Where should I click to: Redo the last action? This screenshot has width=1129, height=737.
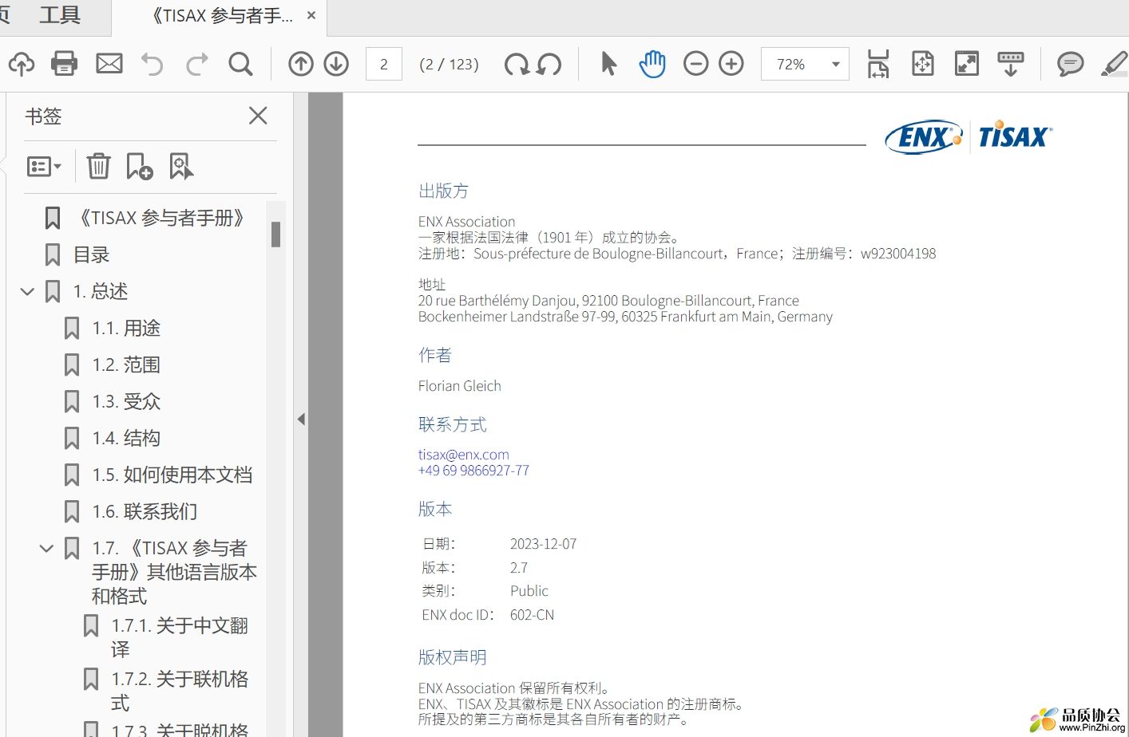pos(196,64)
